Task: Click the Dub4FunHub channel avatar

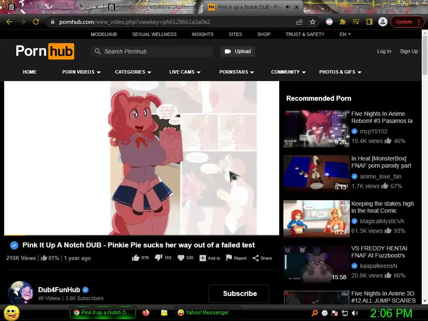Action: tap(21, 293)
